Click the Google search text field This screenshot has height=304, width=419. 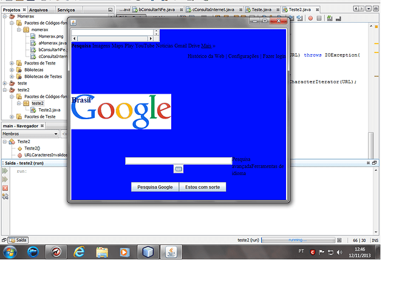179,161
